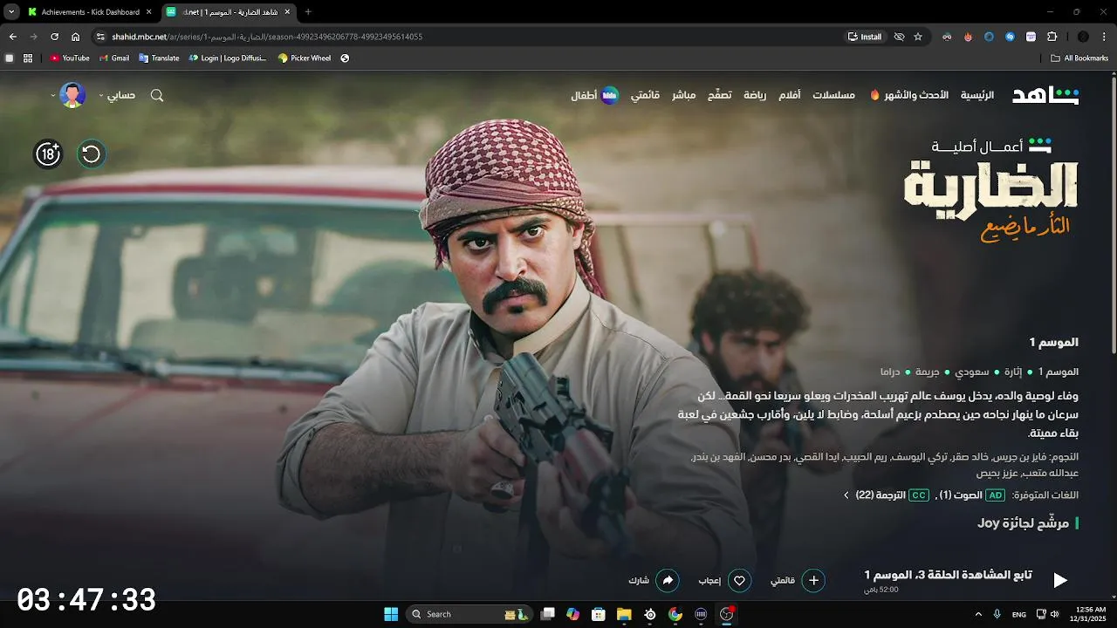Open the قائمتي menu item
The image size is (1117, 628).
[x=645, y=95]
